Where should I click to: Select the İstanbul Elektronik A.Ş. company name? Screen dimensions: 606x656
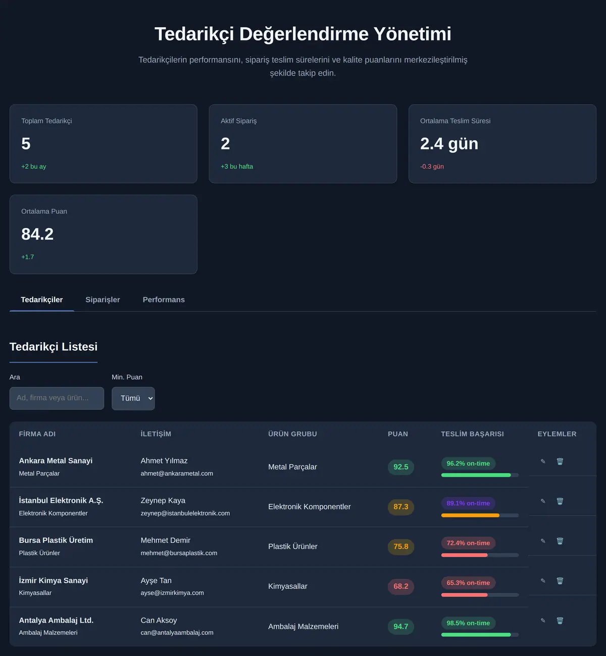tap(61, 500)
